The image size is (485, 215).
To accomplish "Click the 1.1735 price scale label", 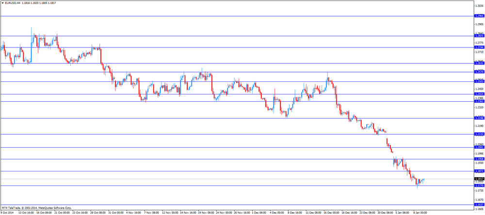I will click(x=479, y=191).
